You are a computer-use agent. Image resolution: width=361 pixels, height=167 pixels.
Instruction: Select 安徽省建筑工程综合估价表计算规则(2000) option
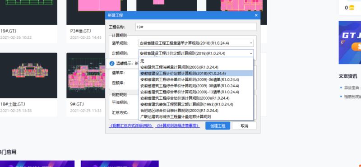point(196,98)
